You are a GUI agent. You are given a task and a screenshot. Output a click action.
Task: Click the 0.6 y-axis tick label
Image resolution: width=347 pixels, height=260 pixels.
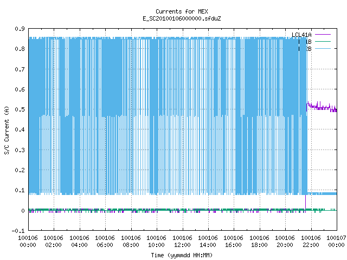20,89
